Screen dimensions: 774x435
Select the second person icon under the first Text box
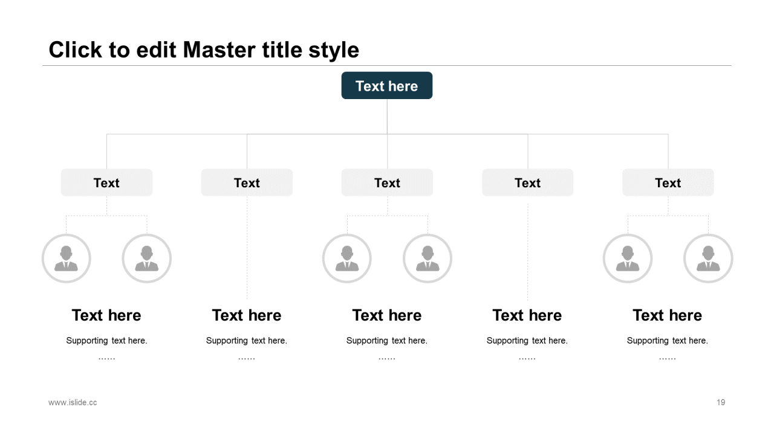tap(146, 259)
